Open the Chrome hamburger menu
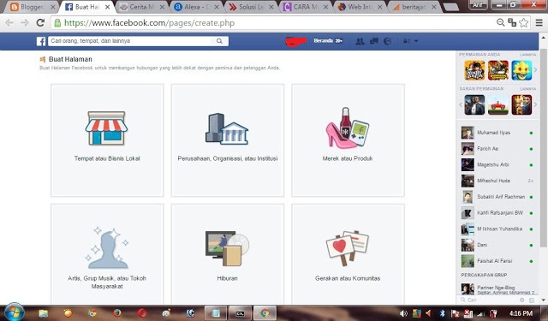The image size is (548, 321). pyautogui.click(x=539, y=23)
